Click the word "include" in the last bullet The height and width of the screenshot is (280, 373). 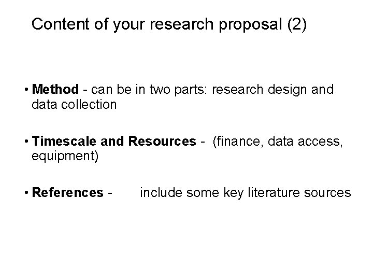coord(158,193)
